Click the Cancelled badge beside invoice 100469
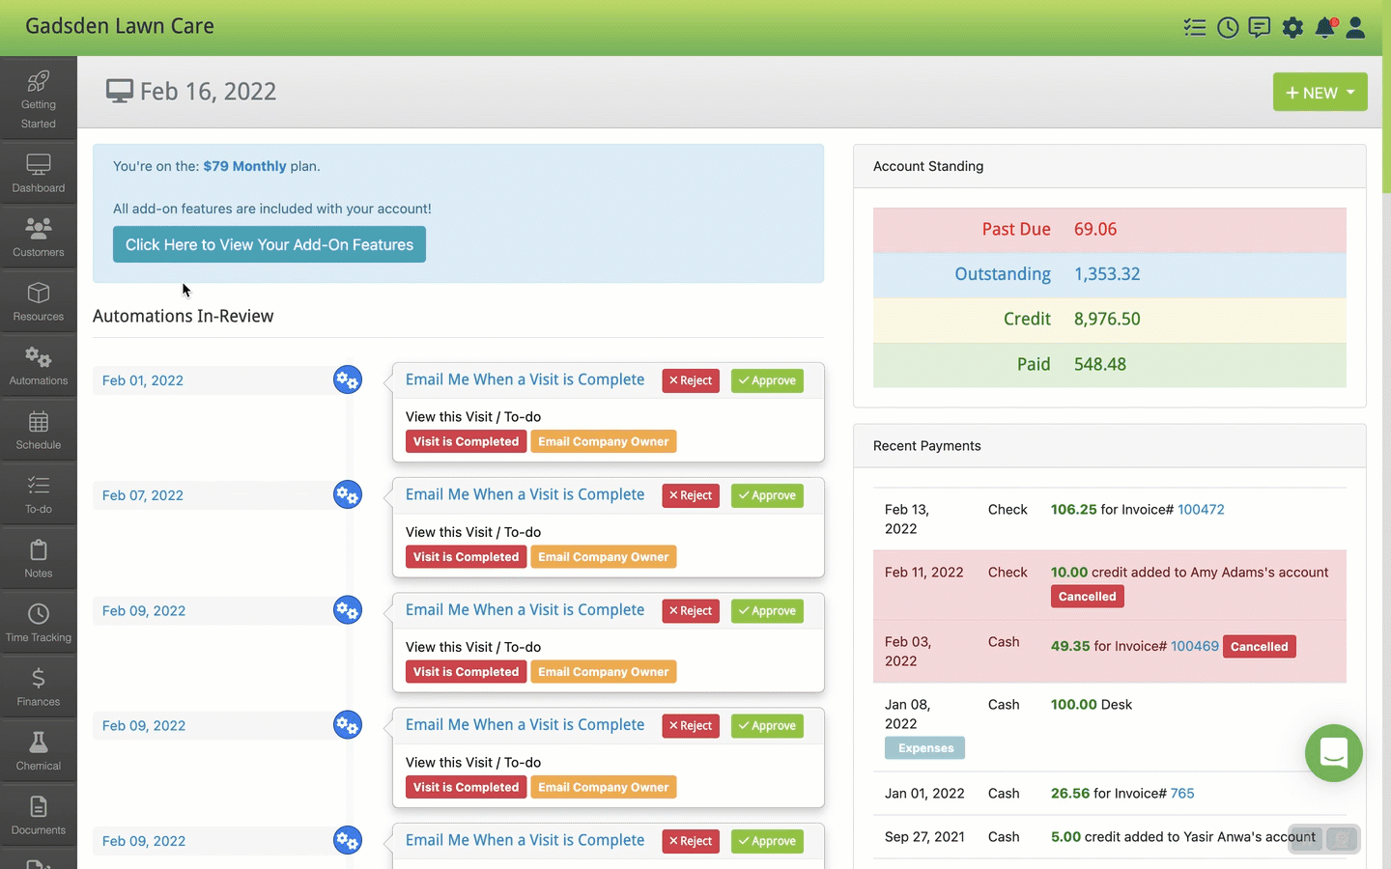The height and width of the screenshot is (869, 1391). [1260, 646]
